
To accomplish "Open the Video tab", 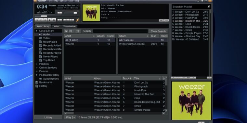I will 56,26.
